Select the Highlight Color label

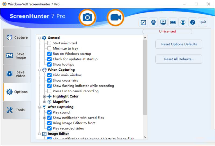point(66,96)
